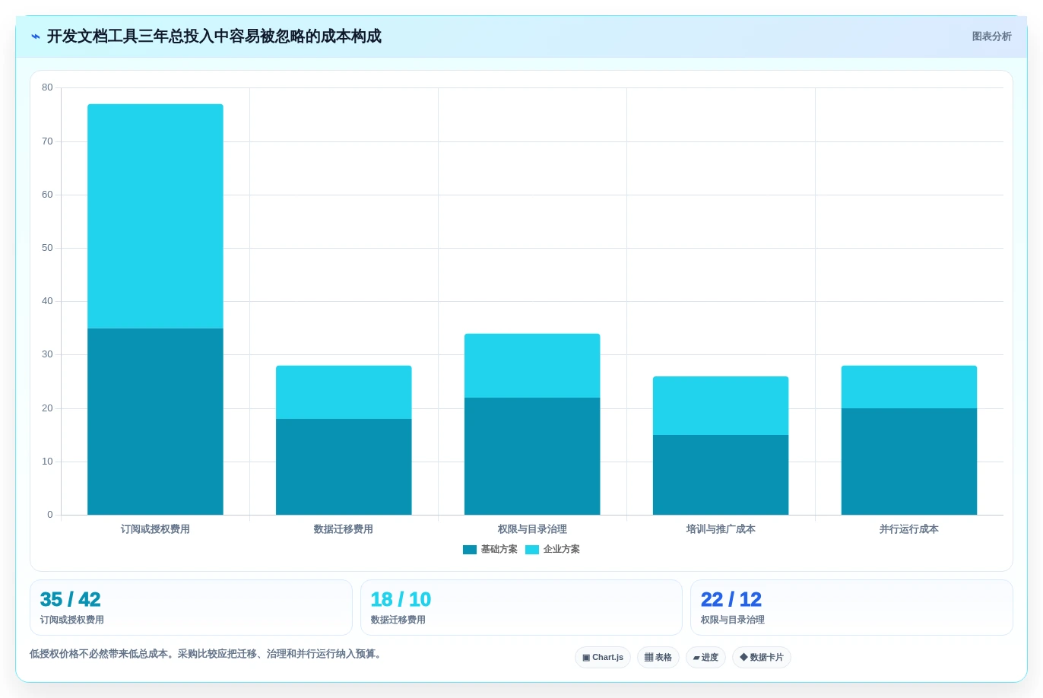Click the 企业方案 legend label
Screen dimensions: 1043x698
tap(562, 550)
